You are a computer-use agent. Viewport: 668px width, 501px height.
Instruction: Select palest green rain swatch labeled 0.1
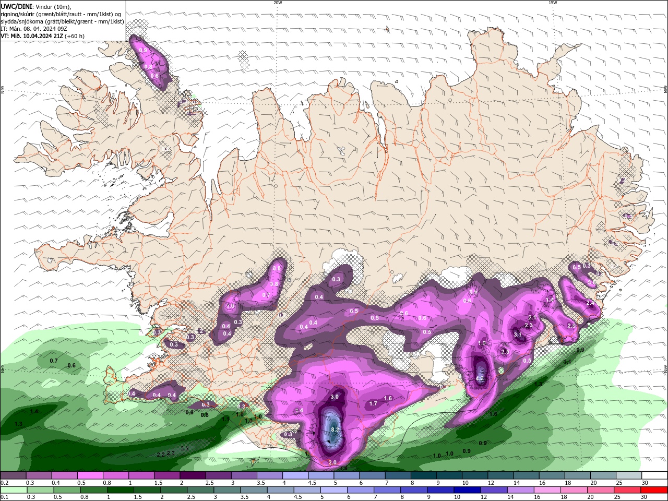pyautogui.click(x=14, y=490)
